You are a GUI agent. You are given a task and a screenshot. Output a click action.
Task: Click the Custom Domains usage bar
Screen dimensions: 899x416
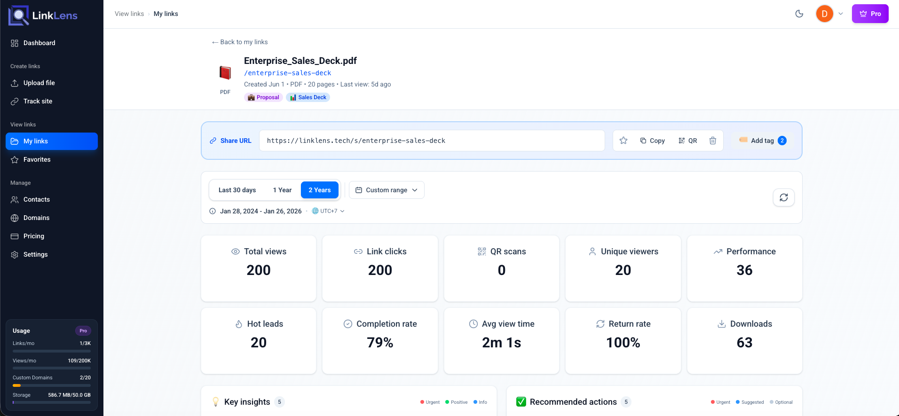(x=52, y=385)
